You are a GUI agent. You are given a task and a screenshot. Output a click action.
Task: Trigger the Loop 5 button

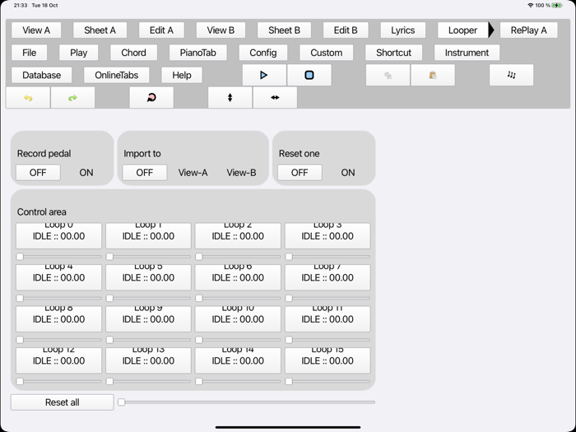pyautogui.click(x=148, y=277)
